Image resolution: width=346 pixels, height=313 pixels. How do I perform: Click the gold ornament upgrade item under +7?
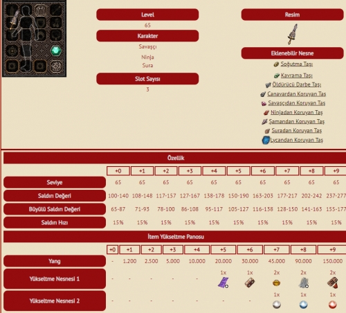point(276,283)
